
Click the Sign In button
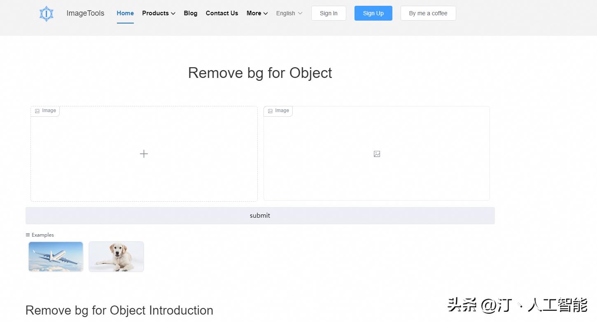point(329,13)
